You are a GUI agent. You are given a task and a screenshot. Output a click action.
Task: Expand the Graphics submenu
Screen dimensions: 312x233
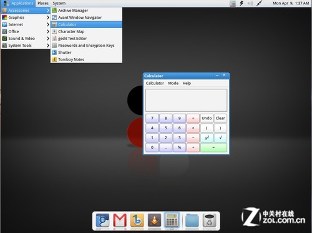click(26, 17)
